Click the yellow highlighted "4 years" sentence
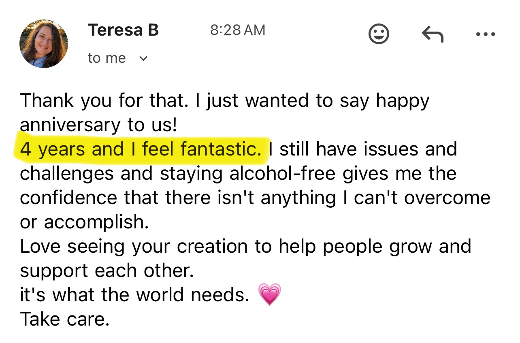Viewport: 520px width, 343px height. 140,149
